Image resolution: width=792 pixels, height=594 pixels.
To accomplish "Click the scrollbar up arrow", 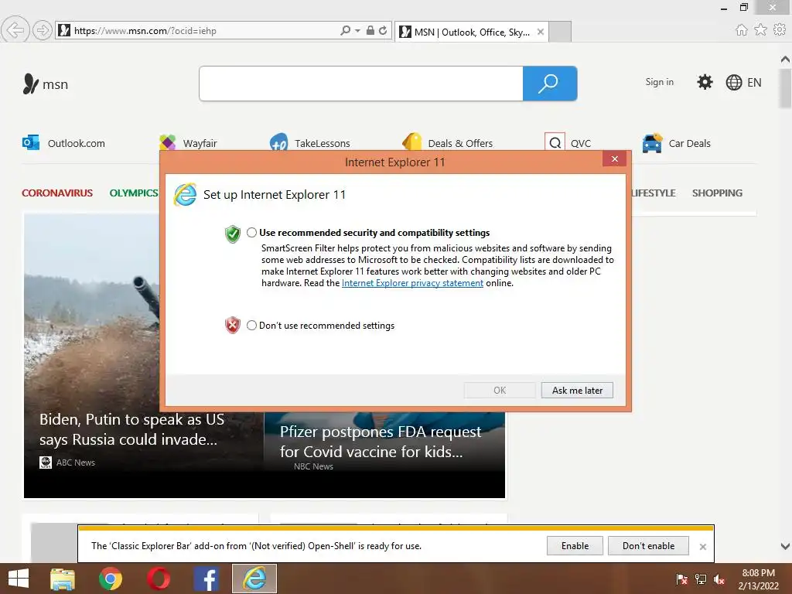I will (785, 60).
